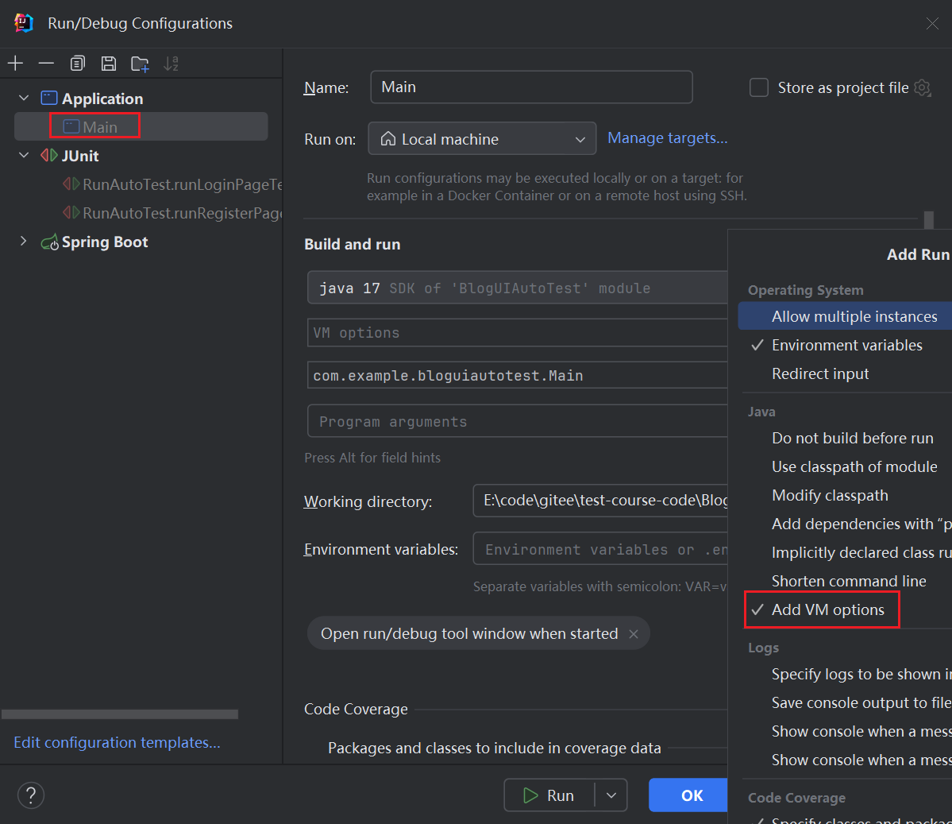Select Modify classpath option
The image size is (952, 824).
pos(845,495)
